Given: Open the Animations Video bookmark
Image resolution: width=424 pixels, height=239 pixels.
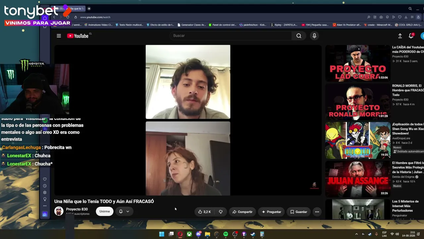Looking at the screenshot, I should [98, 25].
